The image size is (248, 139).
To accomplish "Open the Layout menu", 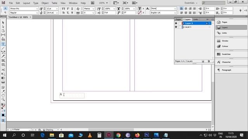I will point(26,3).
